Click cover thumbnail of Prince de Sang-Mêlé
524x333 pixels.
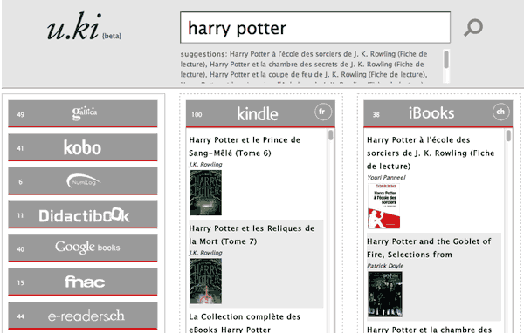coord(206,193)
